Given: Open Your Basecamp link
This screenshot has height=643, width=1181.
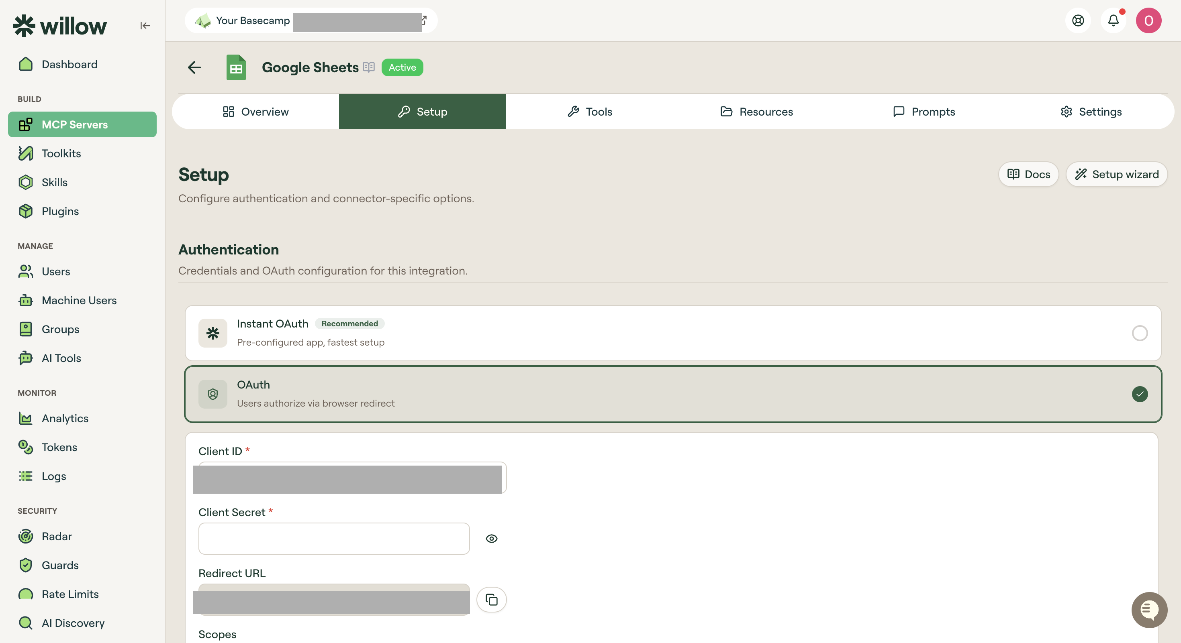Looking at the screenshot, I should point(311,20).
